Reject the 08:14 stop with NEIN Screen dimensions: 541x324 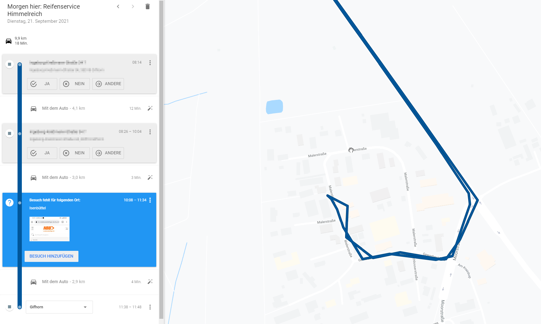click(x=75, y=84)
